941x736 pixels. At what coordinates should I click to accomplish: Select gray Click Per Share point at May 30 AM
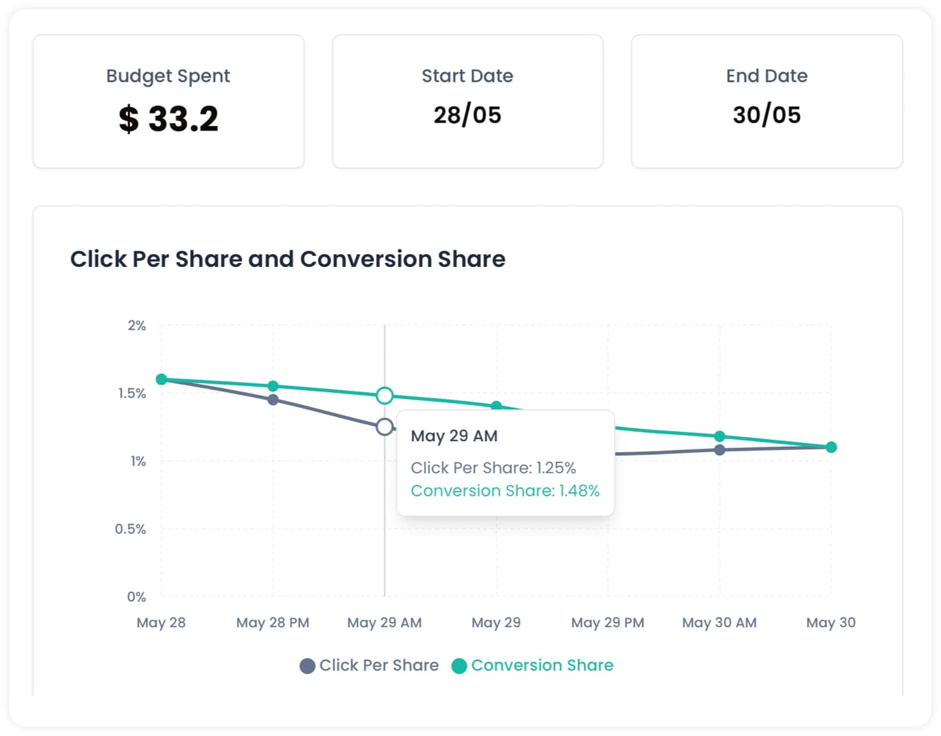click(x=720, y=450)
